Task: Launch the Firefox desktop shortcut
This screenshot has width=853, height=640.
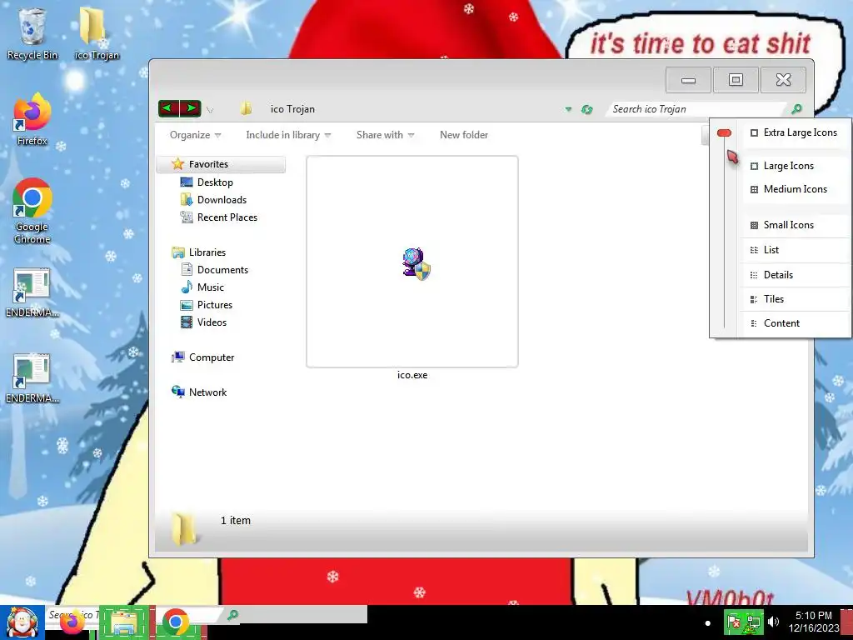Action: coord(32,120)
